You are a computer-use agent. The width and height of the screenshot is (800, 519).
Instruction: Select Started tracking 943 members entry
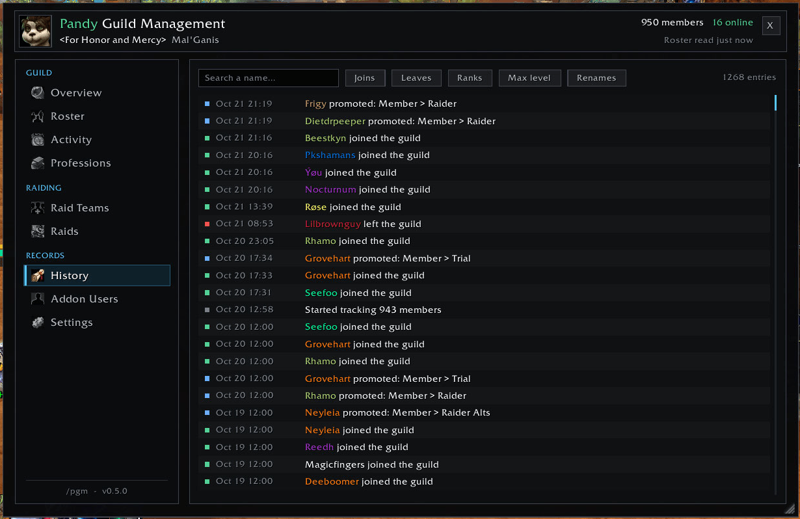[485, 310]
